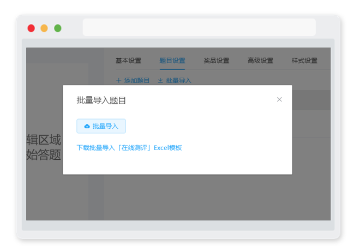Select the 高级设置 tab
Screen dimensions: 360x250
point(260,61)
